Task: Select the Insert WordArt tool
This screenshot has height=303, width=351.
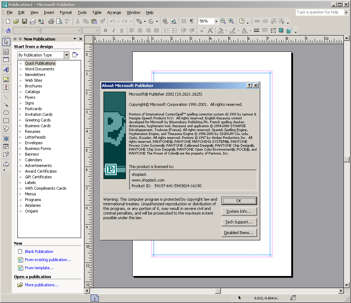Action: tap(6, 70)
